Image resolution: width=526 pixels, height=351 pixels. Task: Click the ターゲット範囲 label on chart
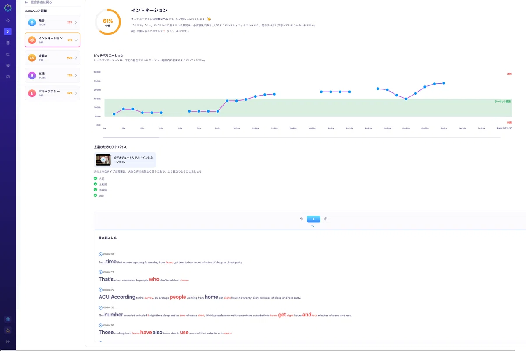point(502,101)
